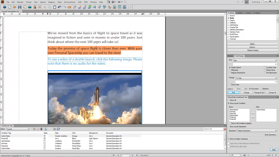
Task: Uncheck the AuthorNotes state checkbox
Action: pos(45,136)
